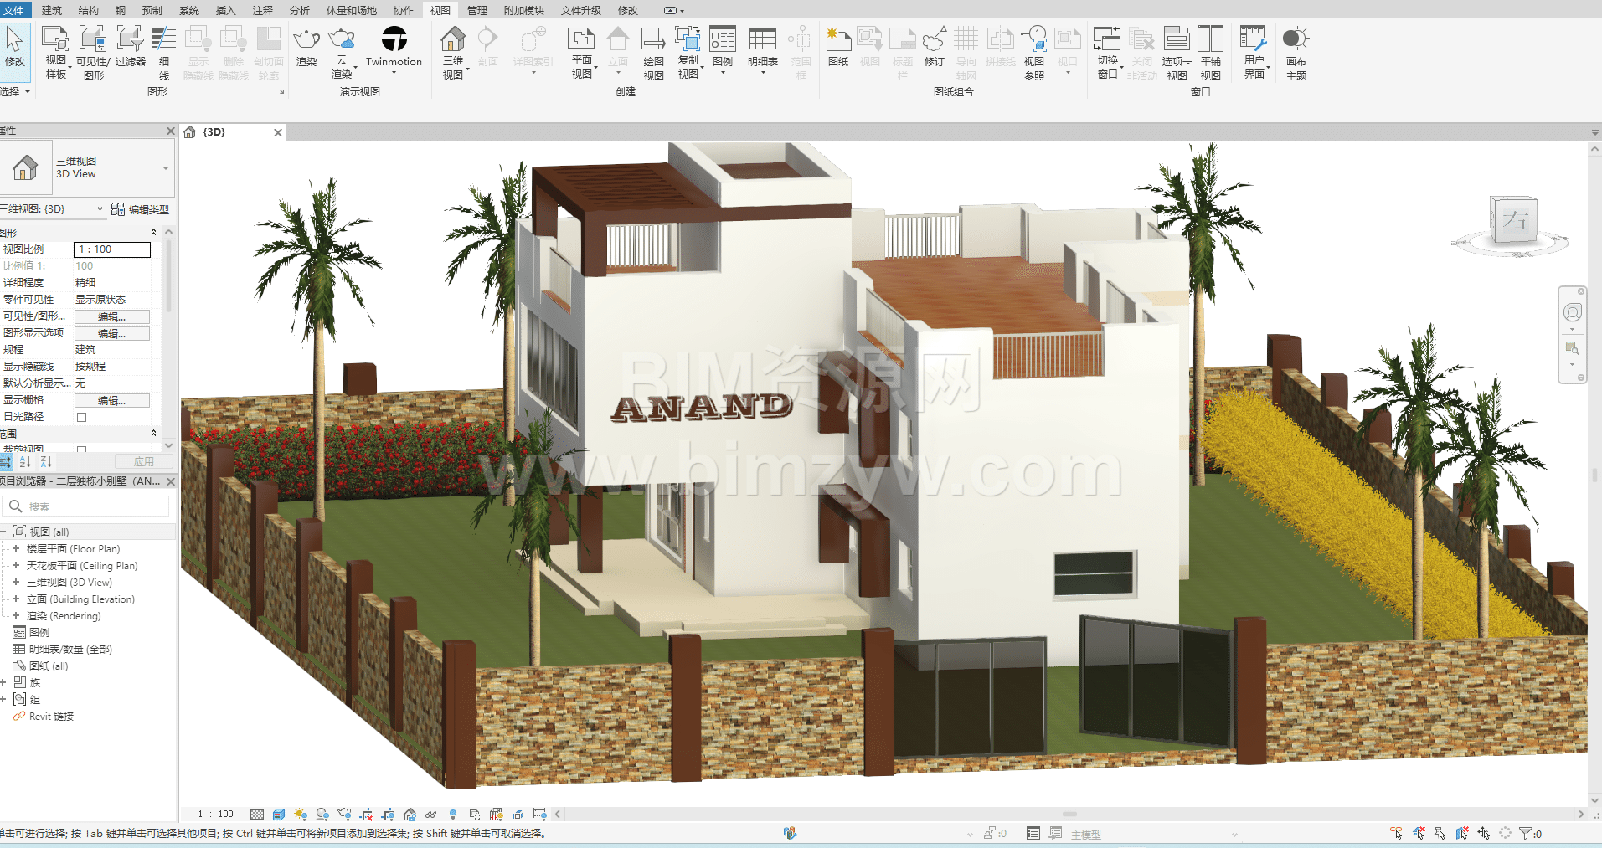Click the 编辑类型 edit type button
Screen dimensions: 1602x848
pyautogui.click(x=141, y=209)
